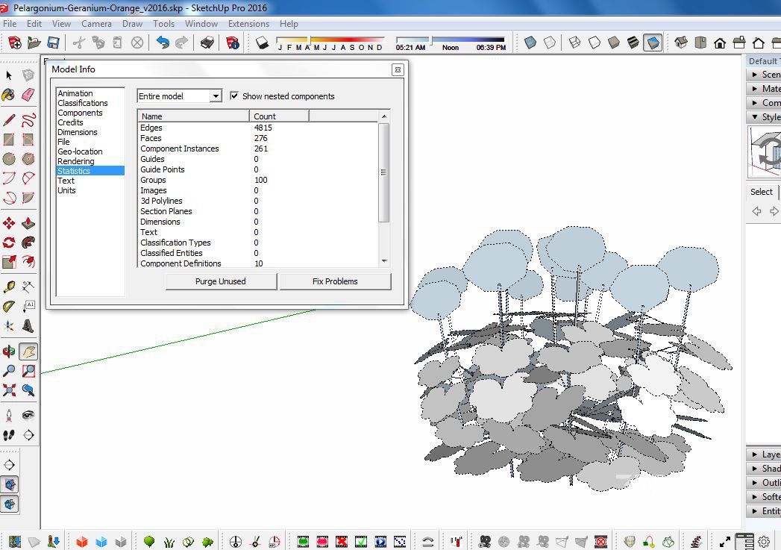Pick the Paint Bucket tool
The width and height of the screenshot is (781, 550).
coord(9,95)
